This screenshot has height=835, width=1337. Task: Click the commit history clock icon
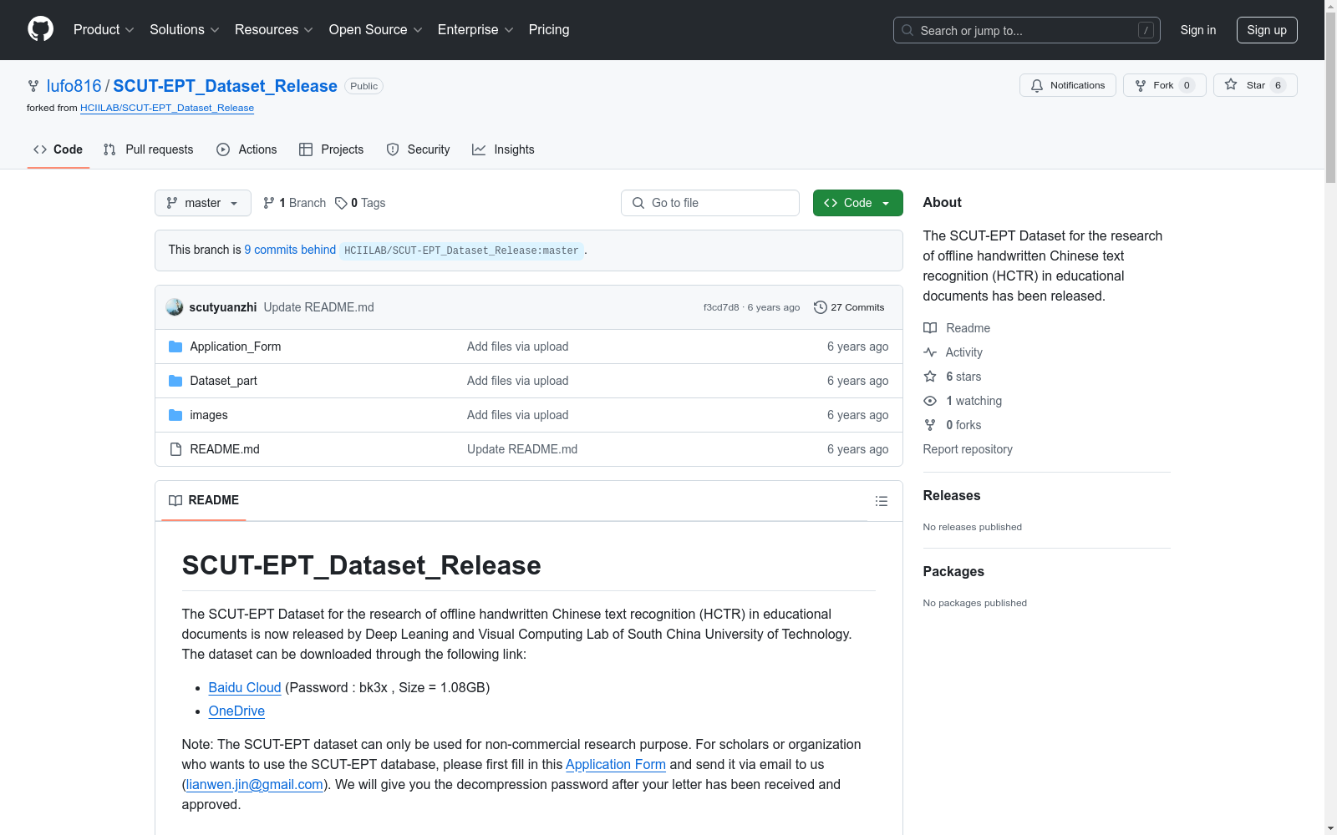click(x=820, y=307)
